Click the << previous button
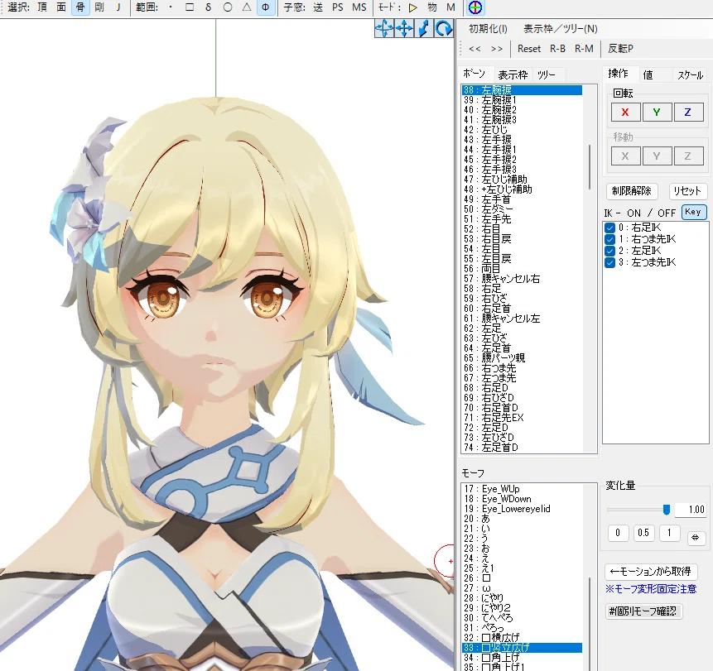Image resolution: width=713 pixels, height=671 pixels. [x=475, y=49]
